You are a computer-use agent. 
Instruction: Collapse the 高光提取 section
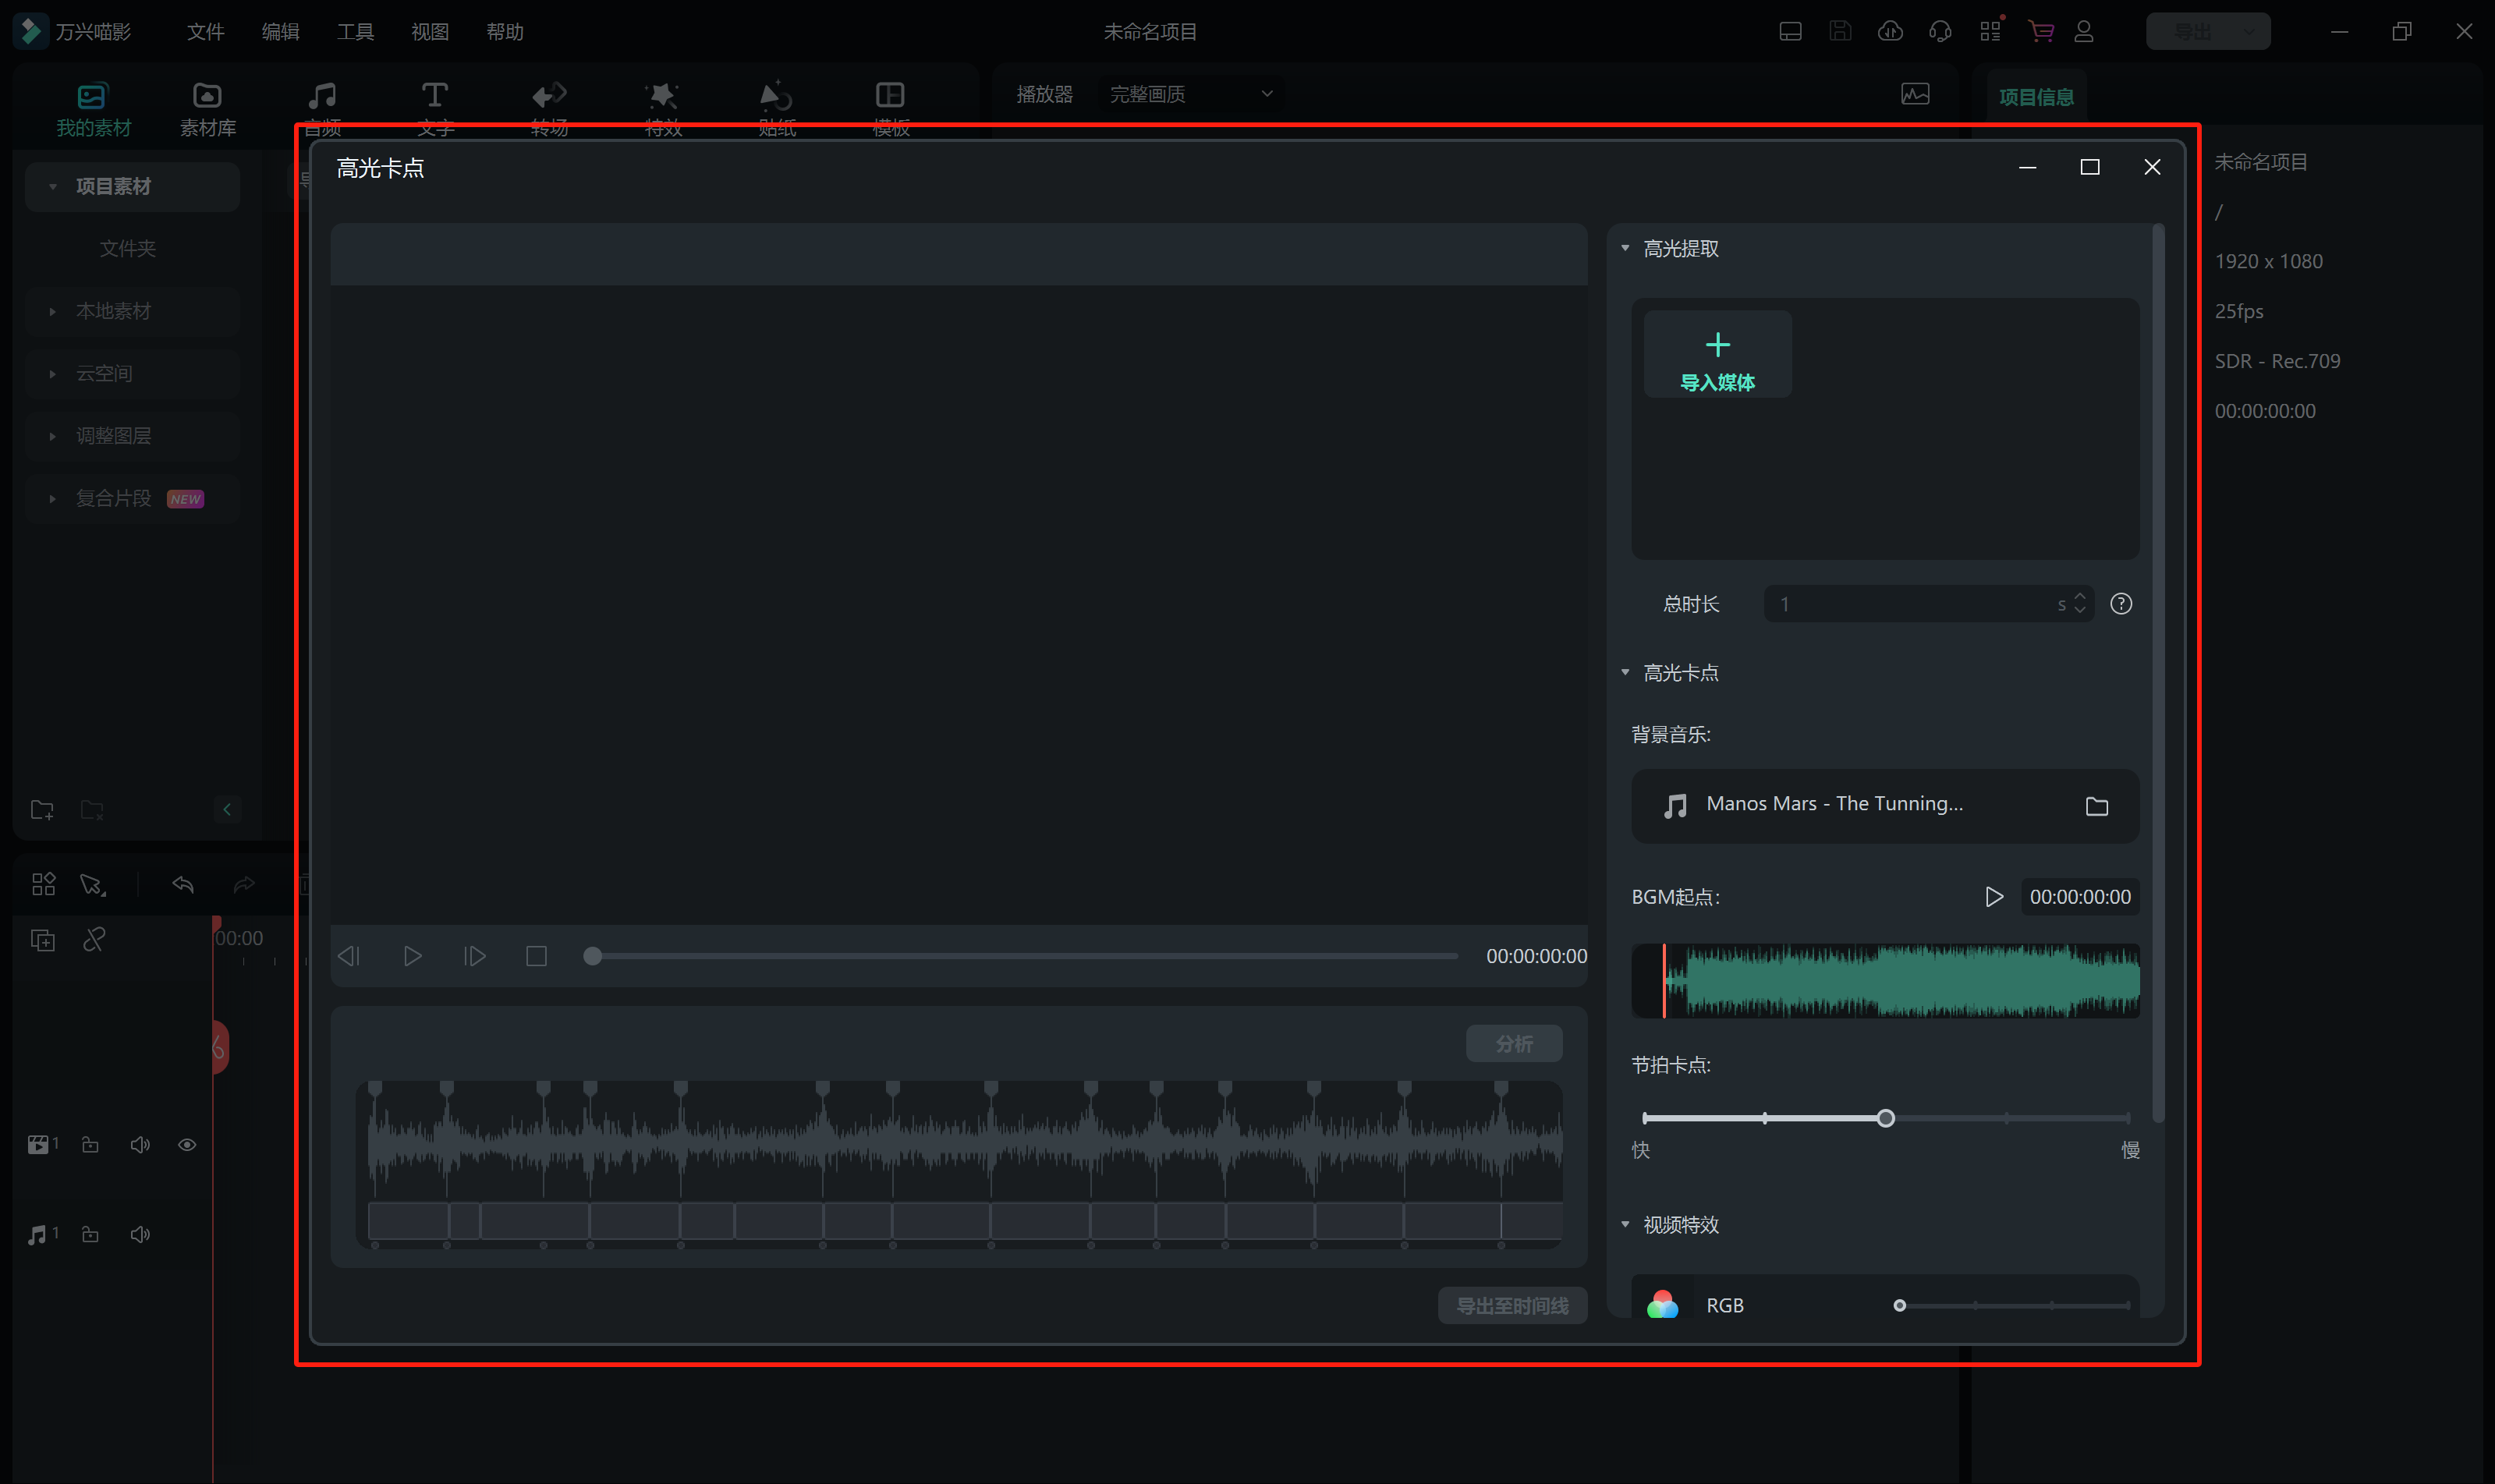pyautogui.click(x=1625, y=248)
